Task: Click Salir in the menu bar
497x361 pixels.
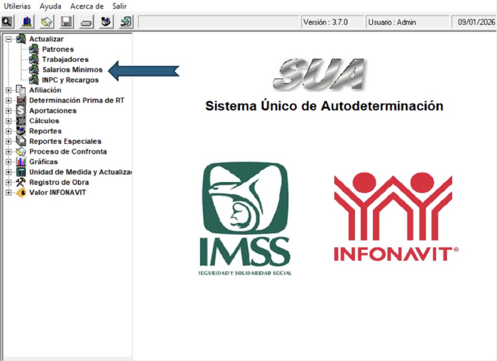Action: click(x=119, y=6)
